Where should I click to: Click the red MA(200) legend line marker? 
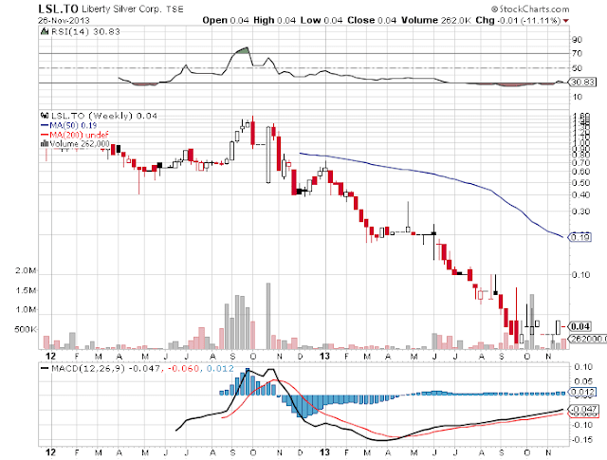coord(45,135)
